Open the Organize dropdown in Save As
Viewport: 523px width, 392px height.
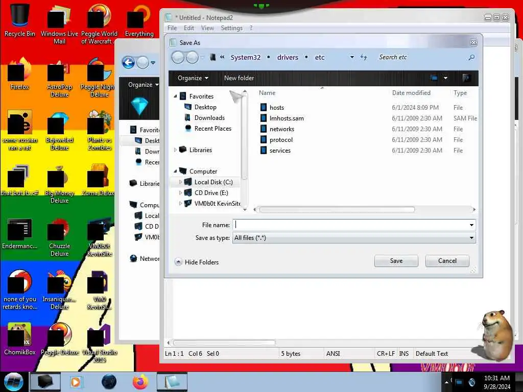pyautogui.click(x=193, y=78)
